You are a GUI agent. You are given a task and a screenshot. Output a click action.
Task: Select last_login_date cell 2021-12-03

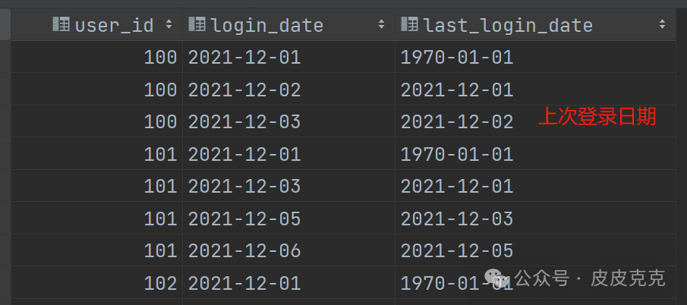(535, 219)
